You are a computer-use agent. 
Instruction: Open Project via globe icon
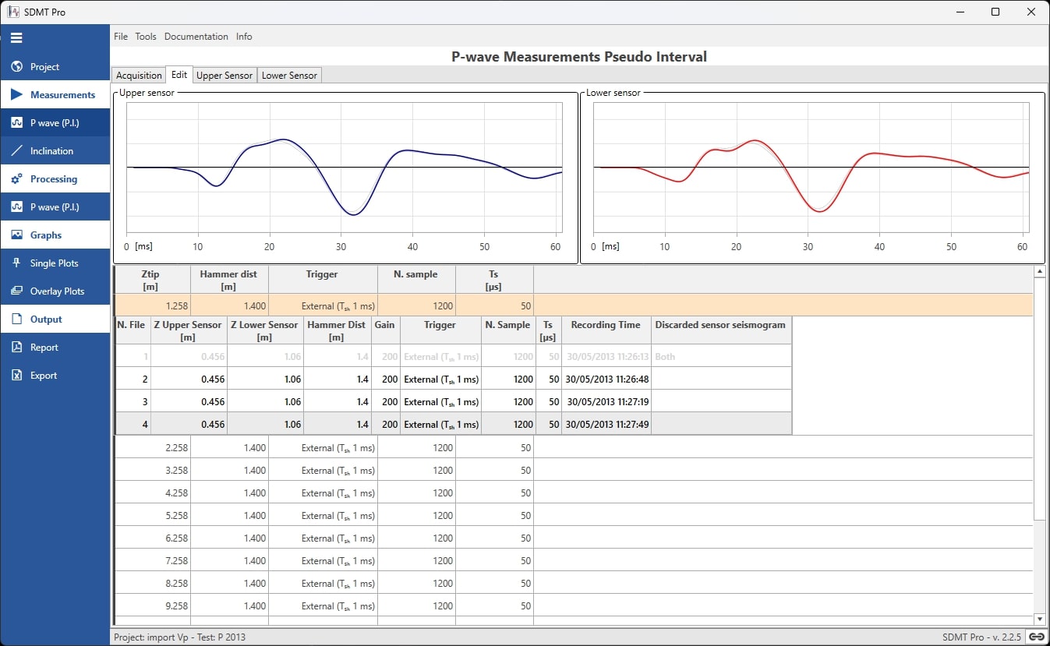click(16, 67)
